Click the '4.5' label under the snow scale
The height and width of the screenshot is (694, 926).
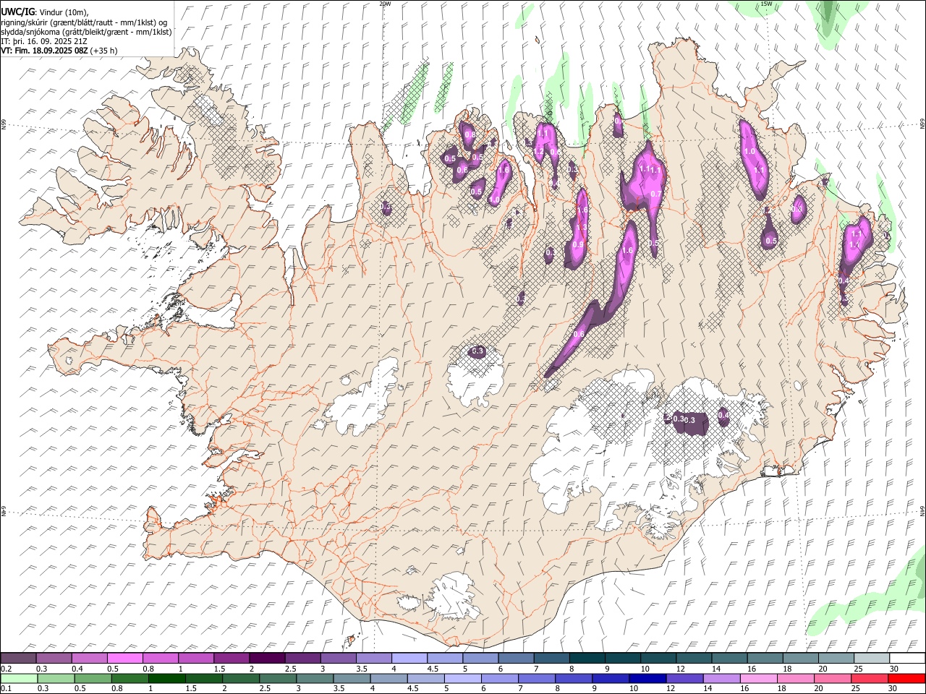coord(433,669)
